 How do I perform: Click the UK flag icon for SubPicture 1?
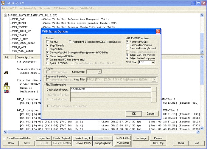coord(6,91)
